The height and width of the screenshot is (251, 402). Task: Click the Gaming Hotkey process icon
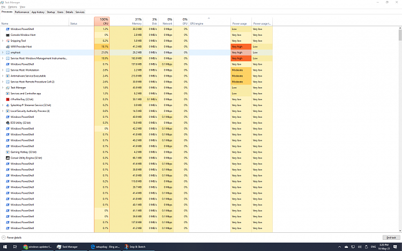[x=8, y=152]
